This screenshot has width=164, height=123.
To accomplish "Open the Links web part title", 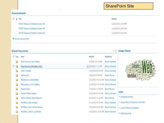I will point(121,92).
